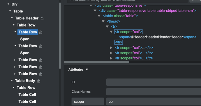Select the Table Row label under Table Body
The image size is (201, 106).
pos(26,88)
